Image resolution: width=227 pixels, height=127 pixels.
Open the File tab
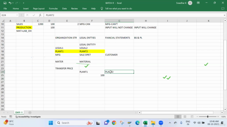tap(5, 8)
